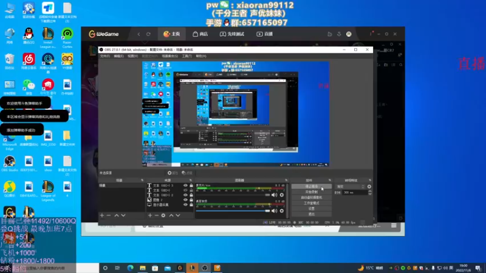Open the OBS View menu
The image size is (486, 273).
pos(132,56)
